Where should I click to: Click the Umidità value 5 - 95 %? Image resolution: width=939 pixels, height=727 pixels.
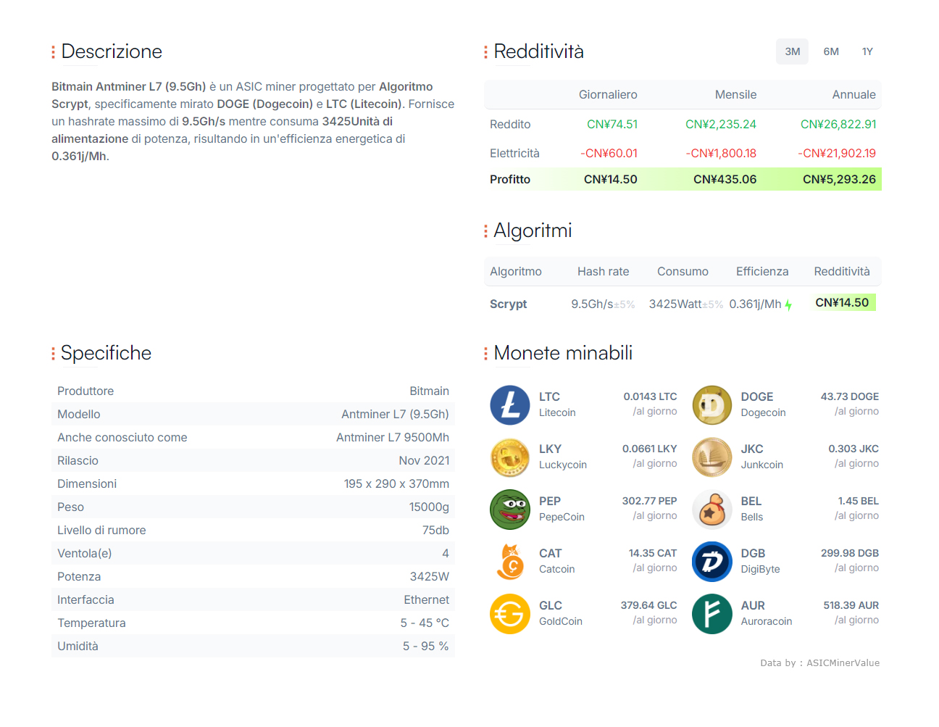click(426, 646)
